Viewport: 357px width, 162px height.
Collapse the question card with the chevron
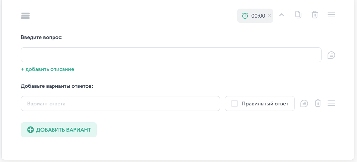(282, 15)
